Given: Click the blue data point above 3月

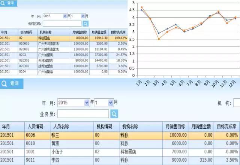Looking at the screenshot, I should (159, 33).
